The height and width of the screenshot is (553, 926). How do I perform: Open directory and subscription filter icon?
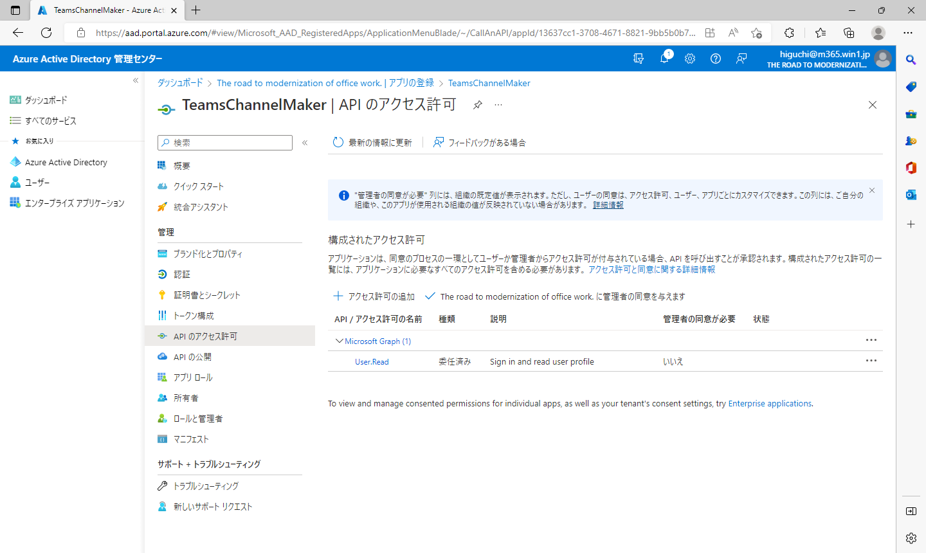(x=639, y=59)
